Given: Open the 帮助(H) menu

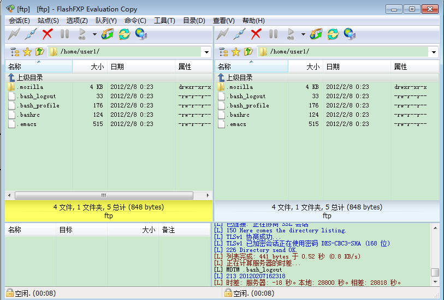Looking at the screenshot, I should (253, 21).
